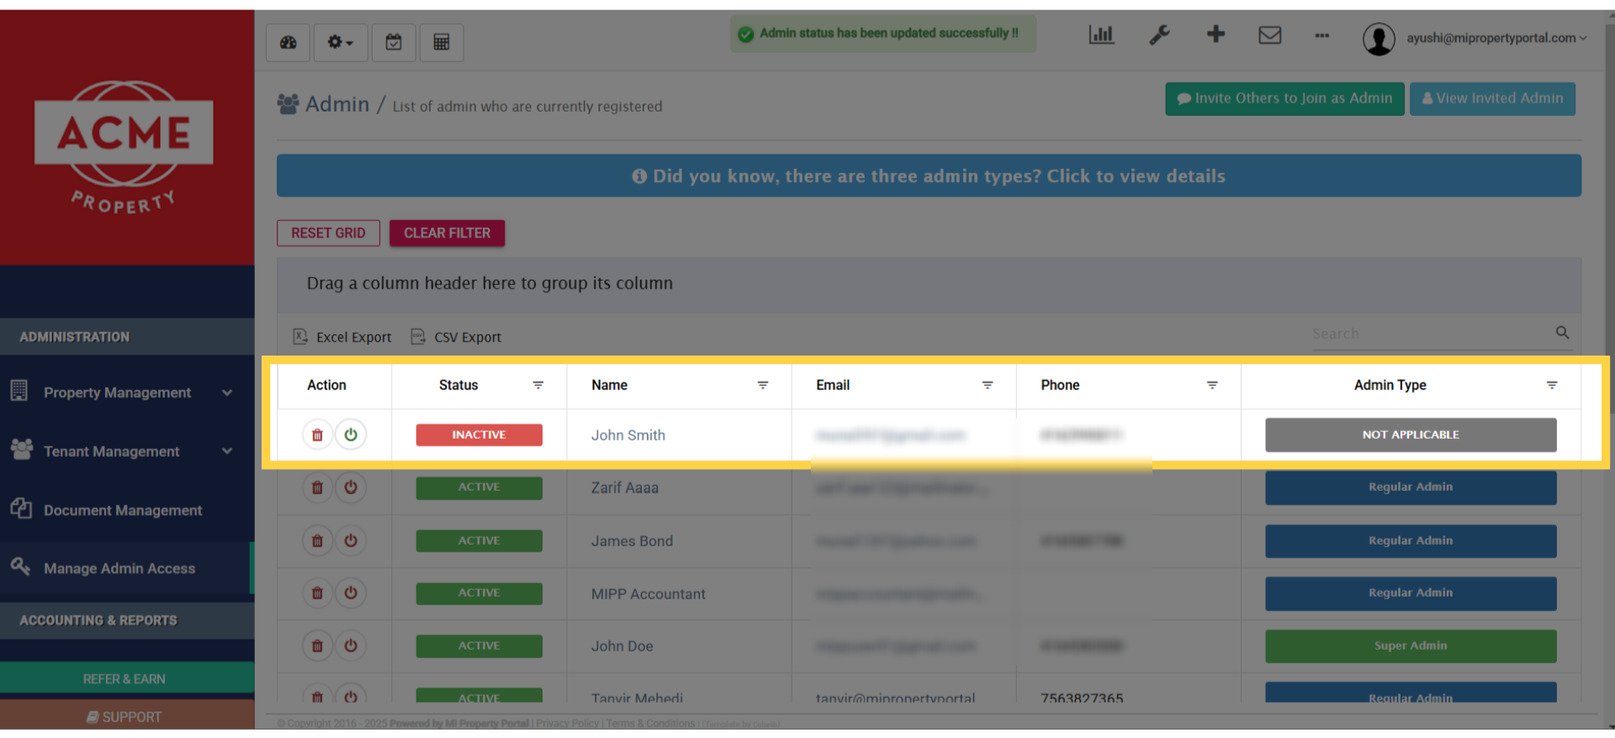Open Terms & Conditions footer link
The height and width of the screenshot is (738, 1615).
[x=650, y=724]
